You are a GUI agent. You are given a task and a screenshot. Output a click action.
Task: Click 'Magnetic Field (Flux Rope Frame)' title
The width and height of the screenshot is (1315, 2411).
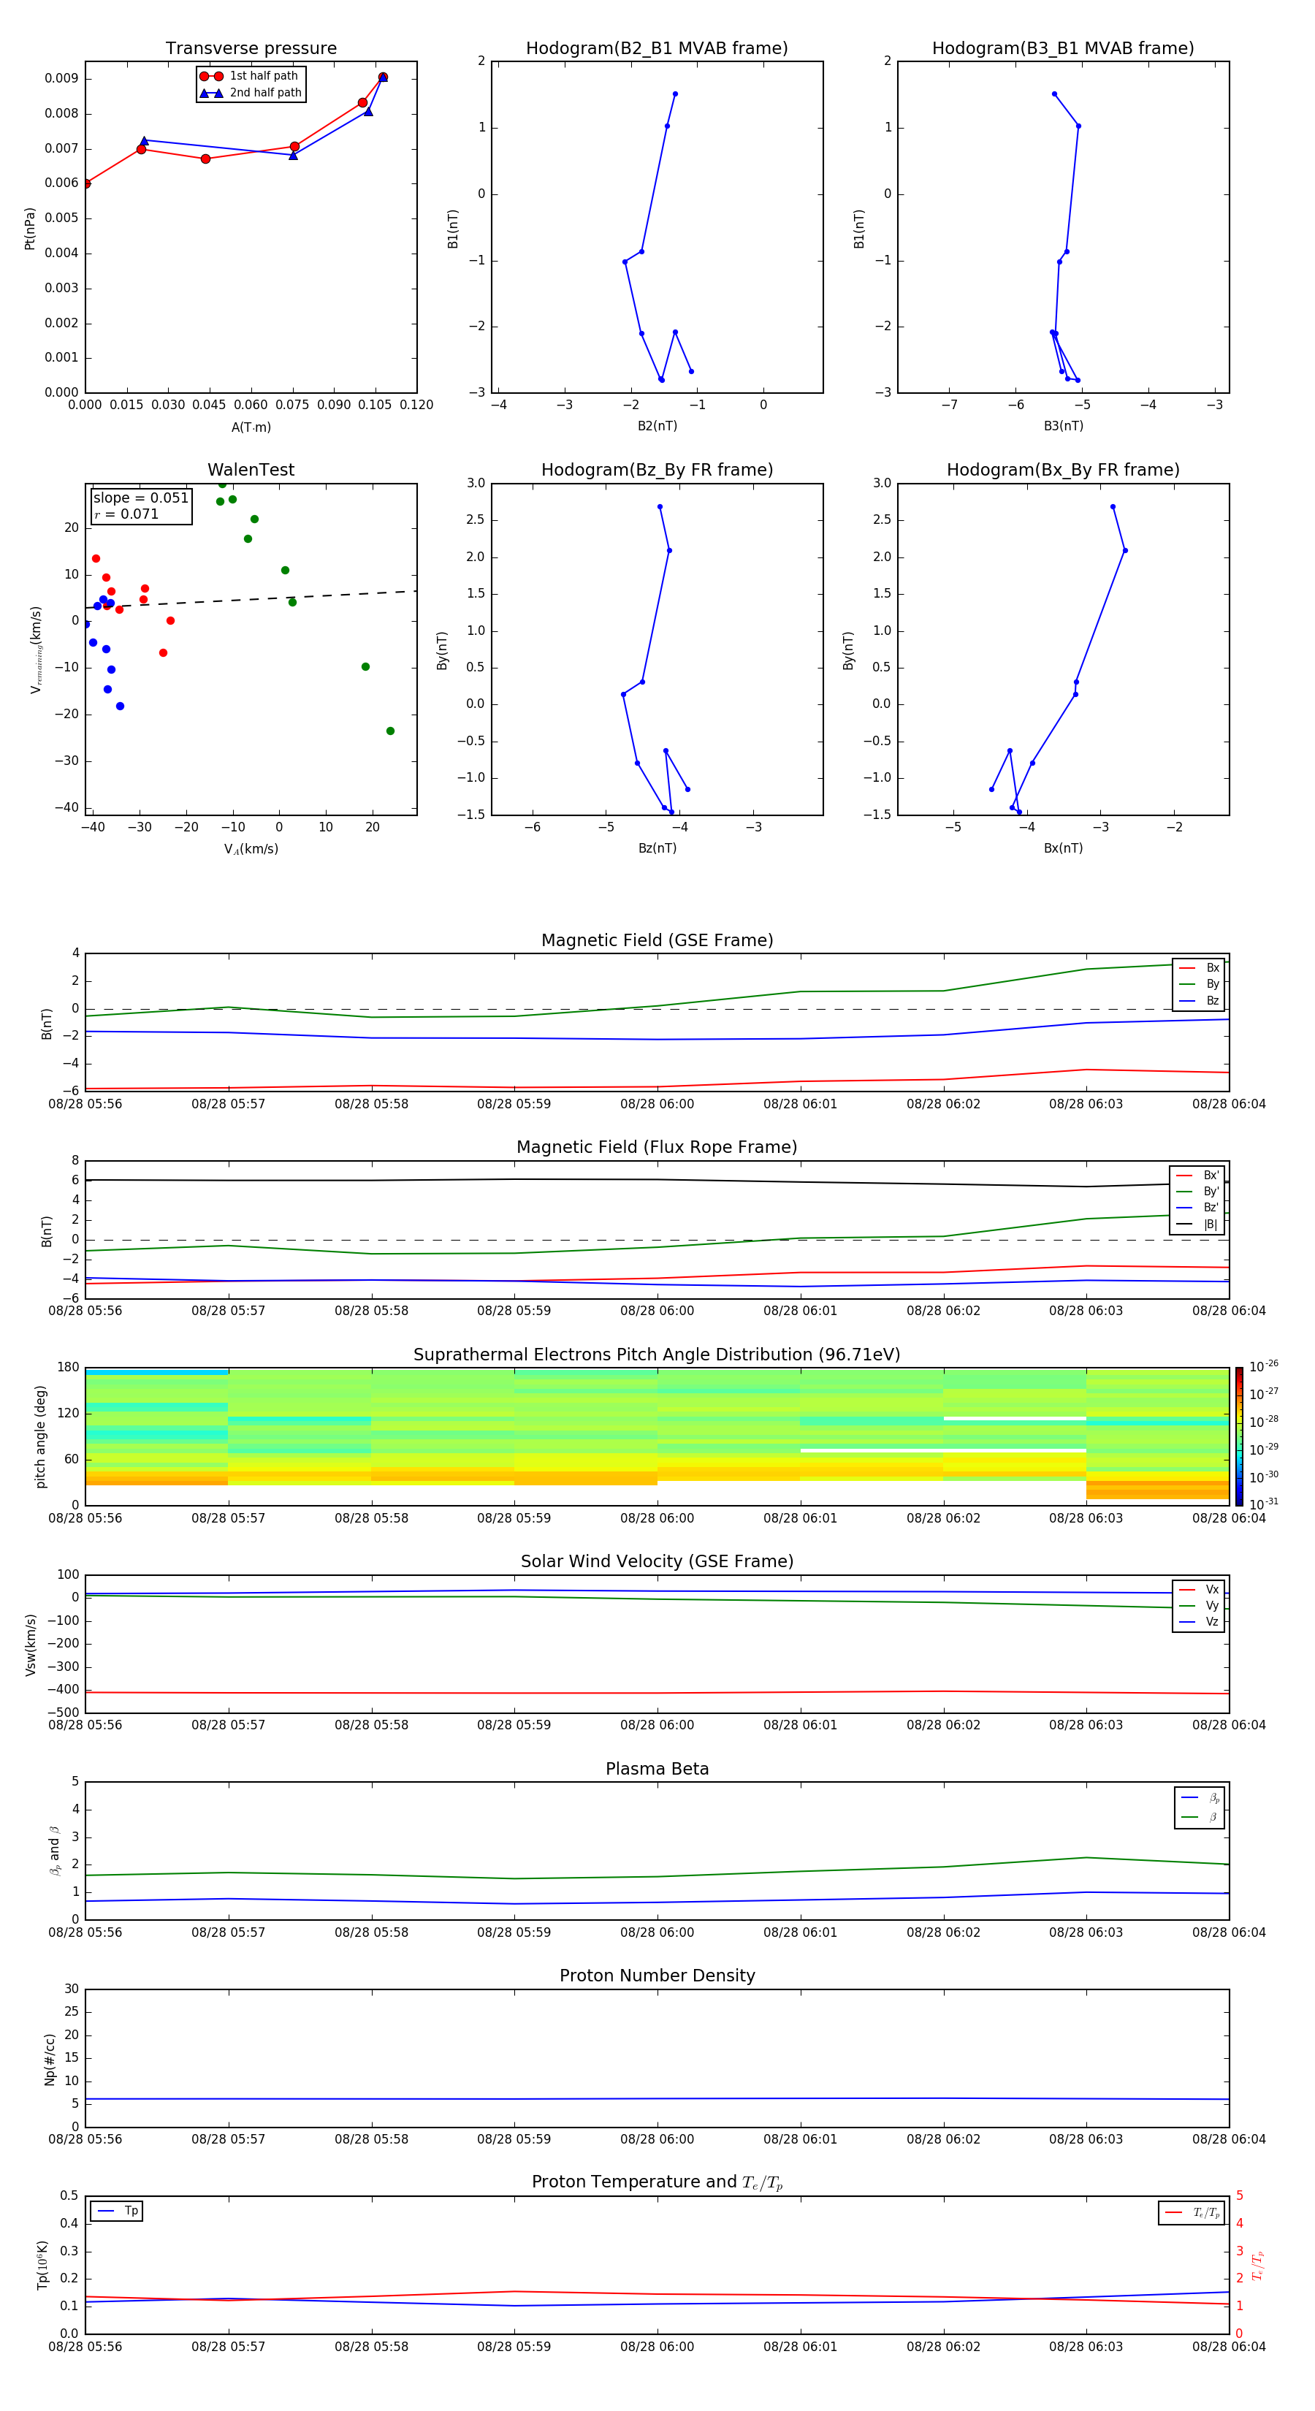pyautogui.click(x=657, y=1148)
